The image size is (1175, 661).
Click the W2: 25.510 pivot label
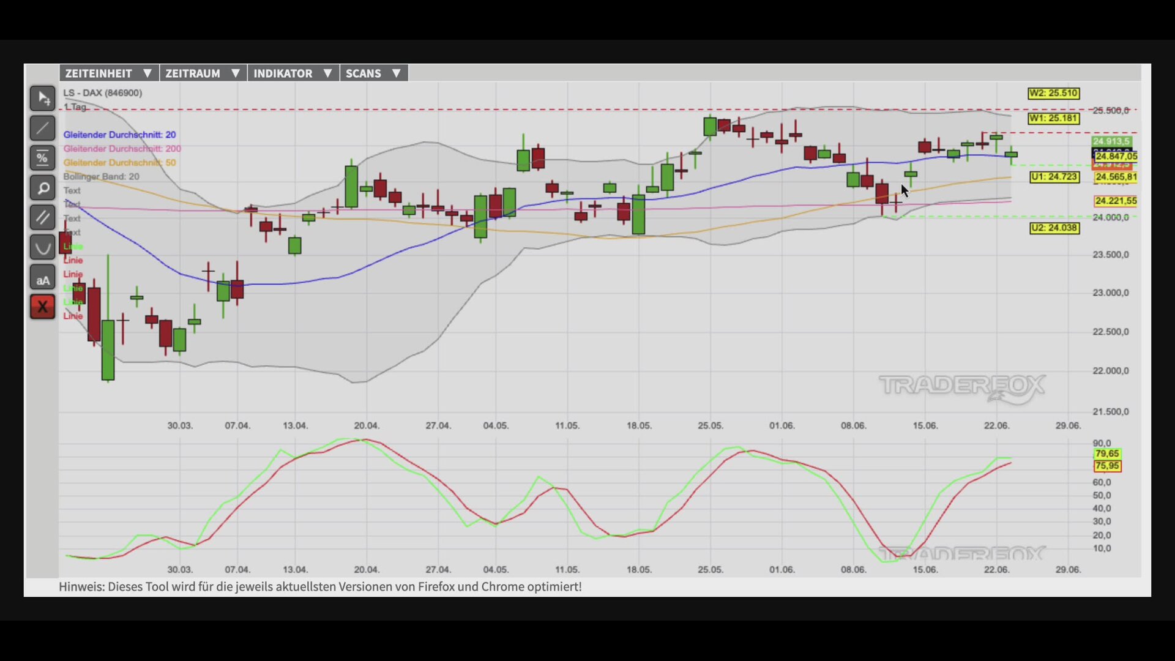coord(1054,94)
